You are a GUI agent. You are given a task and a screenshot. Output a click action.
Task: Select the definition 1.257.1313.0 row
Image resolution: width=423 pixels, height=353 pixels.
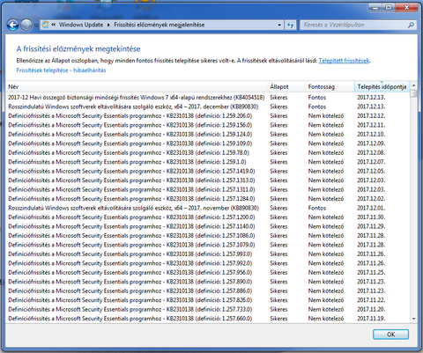(x=207, y=180)
